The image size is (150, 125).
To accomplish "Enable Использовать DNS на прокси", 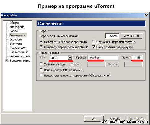I will click(x=41, y=70).
